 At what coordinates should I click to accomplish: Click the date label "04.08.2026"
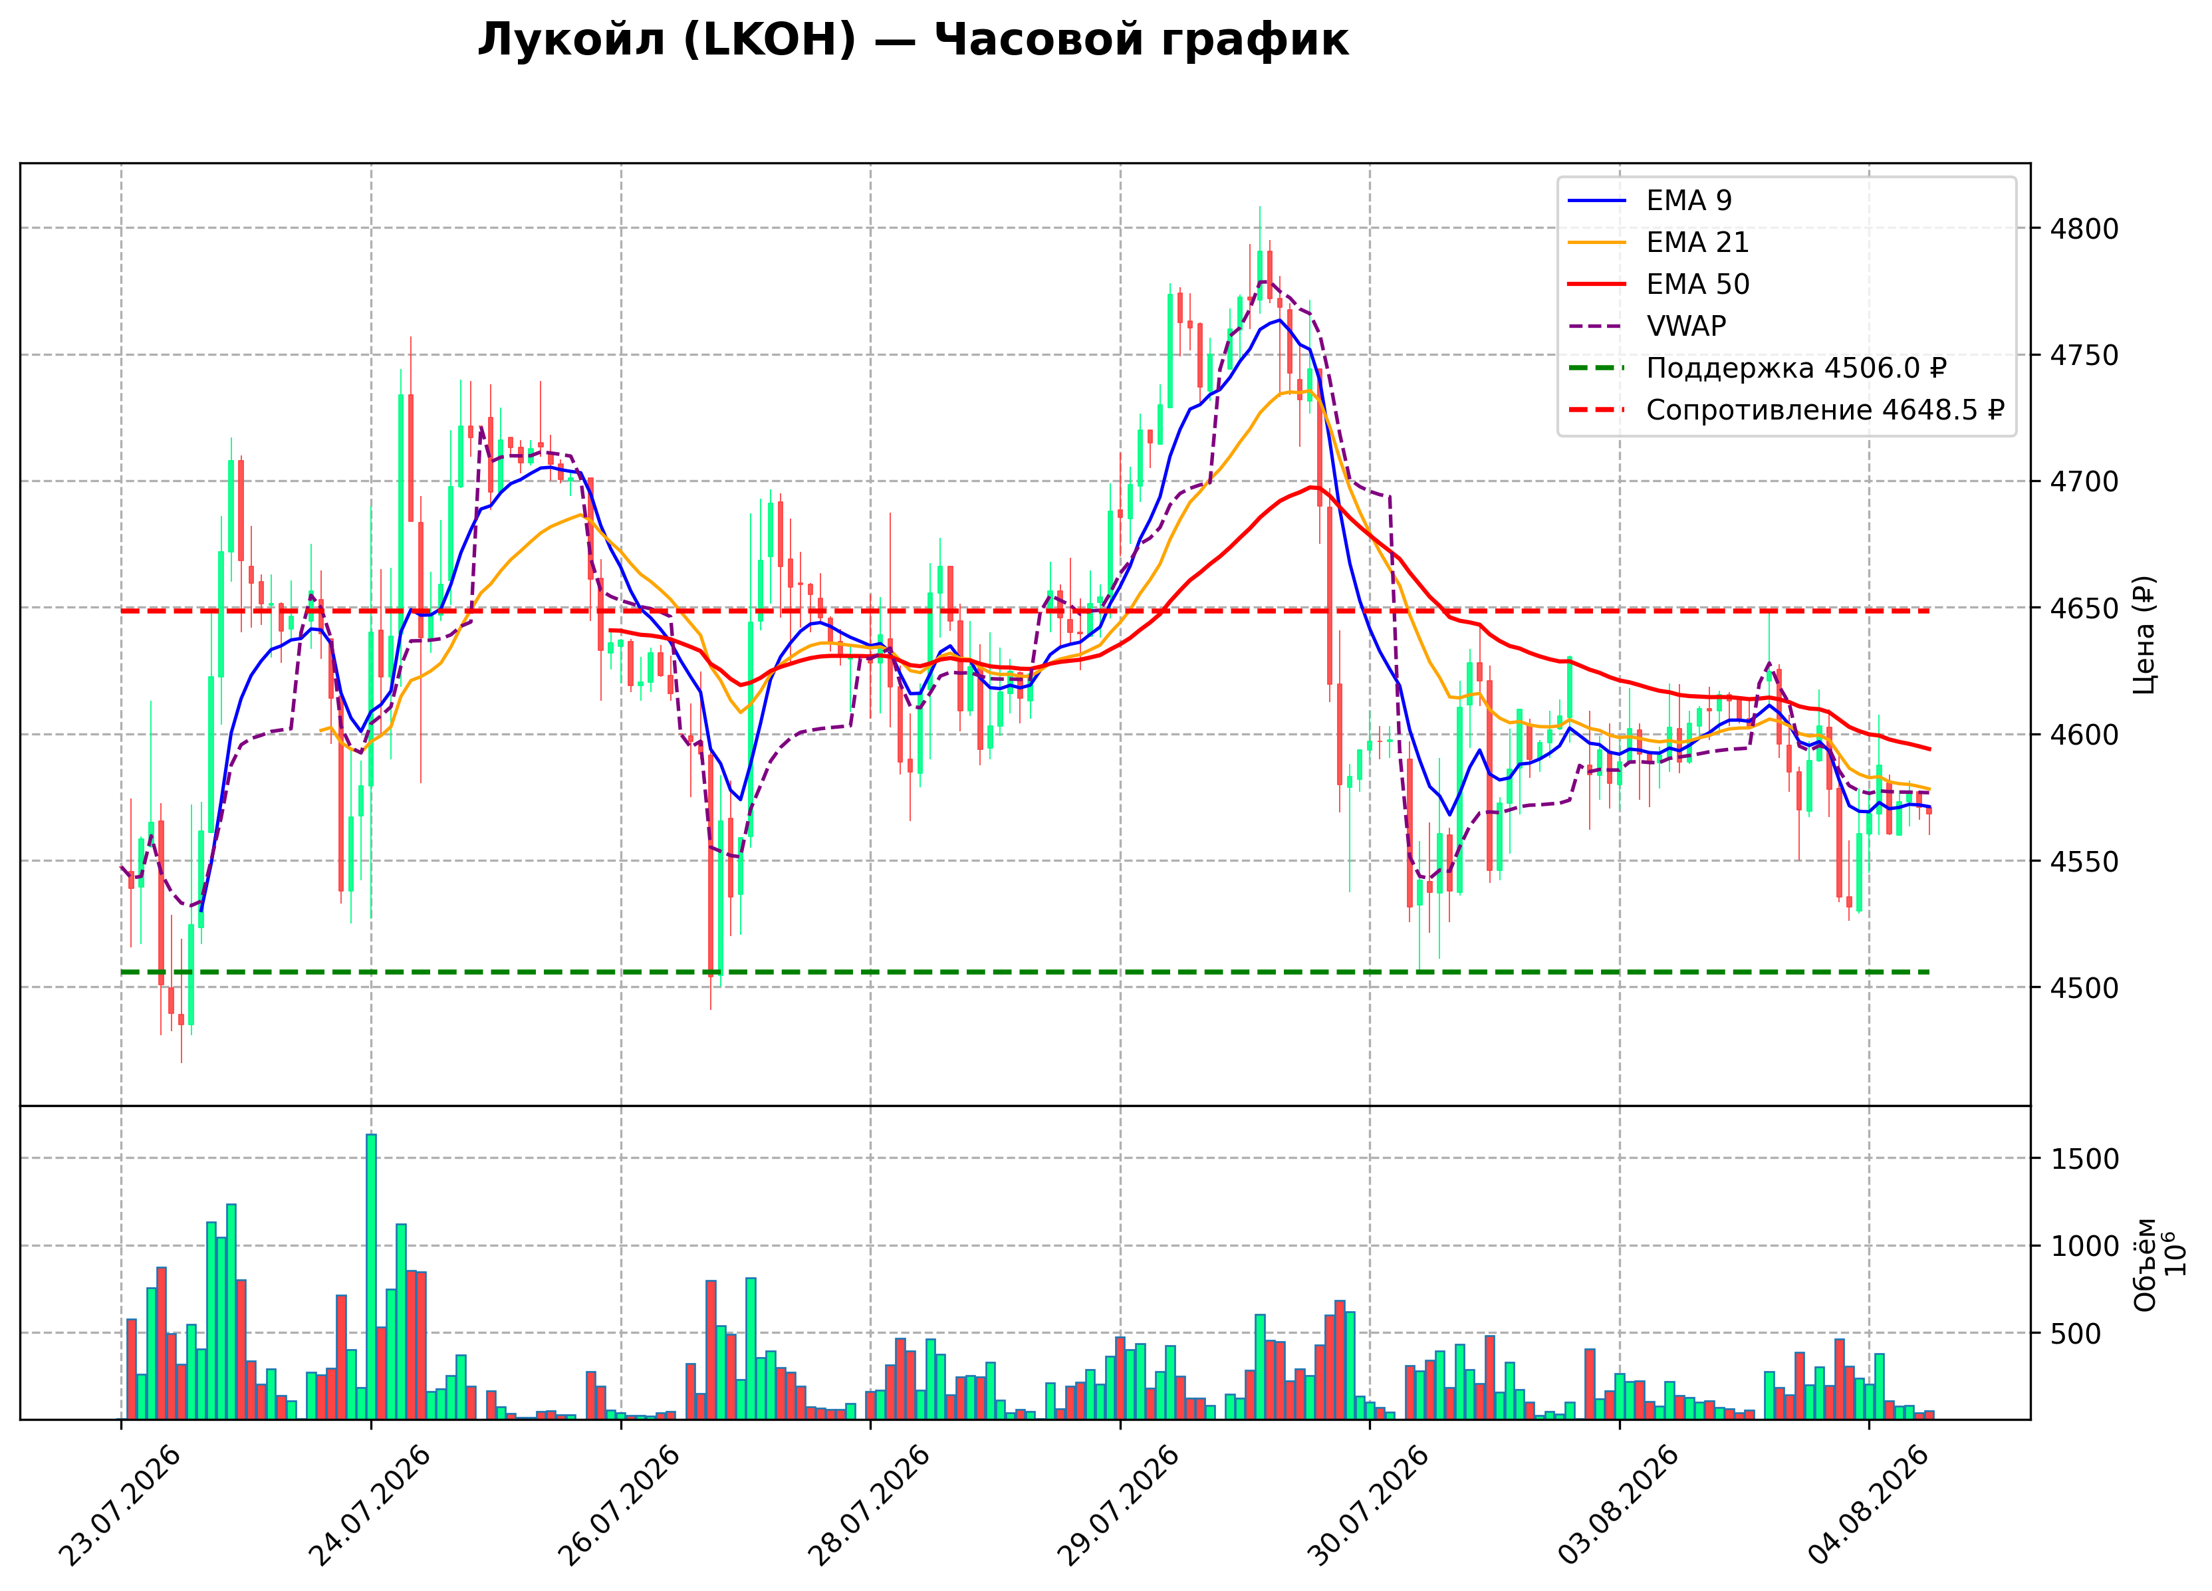point(1868,1506)
